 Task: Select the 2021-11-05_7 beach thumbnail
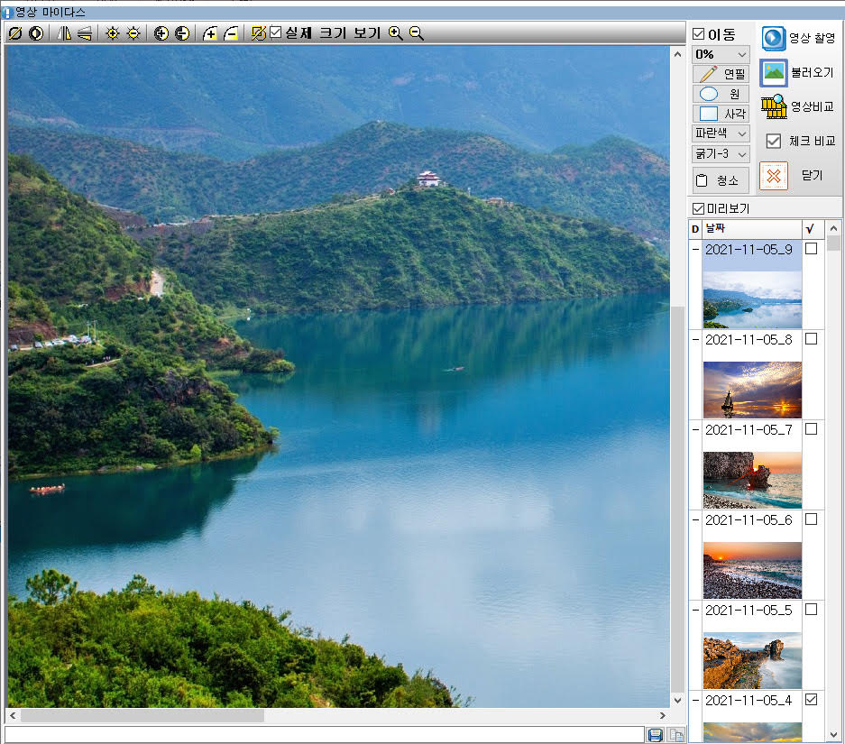[x=752, y=479]
